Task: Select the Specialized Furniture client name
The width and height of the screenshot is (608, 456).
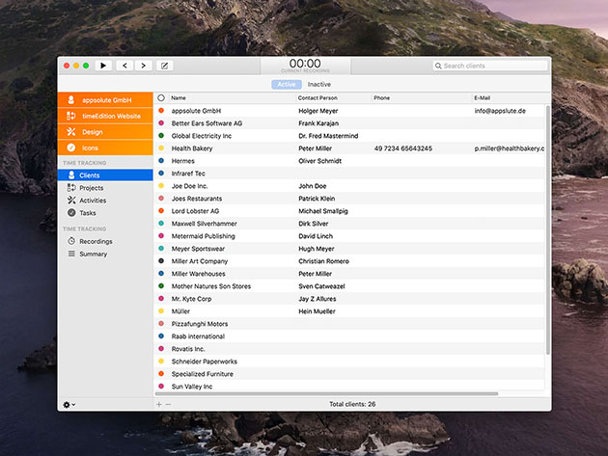Action: (203, 374)
